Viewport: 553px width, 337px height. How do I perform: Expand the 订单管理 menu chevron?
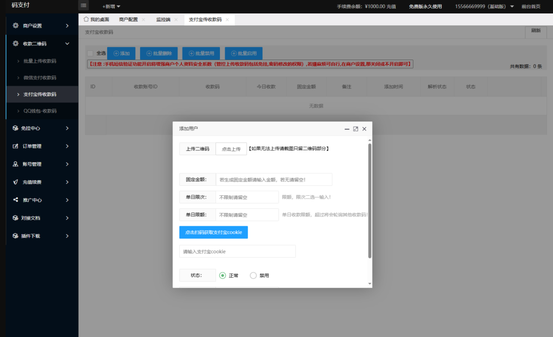coord(67,146)
